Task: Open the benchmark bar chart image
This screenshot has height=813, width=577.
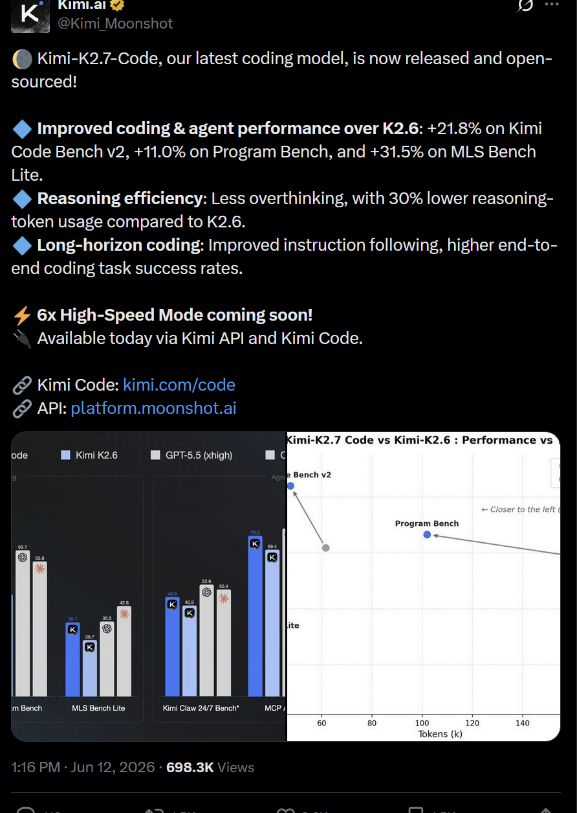Action: click(148, 586)
